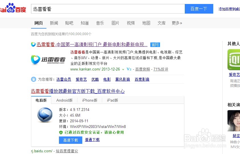
Task: Expand the 更多» menu
Action: (x=177, y=23)
